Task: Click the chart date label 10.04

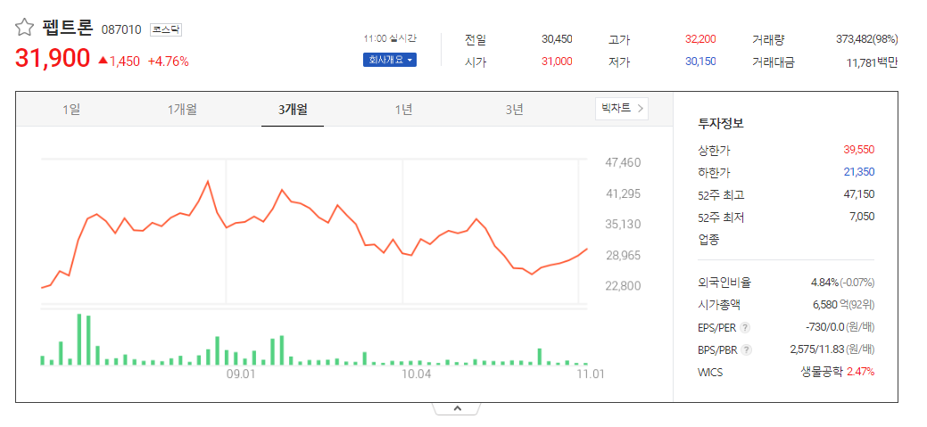Action: click(x=416, y=374)
